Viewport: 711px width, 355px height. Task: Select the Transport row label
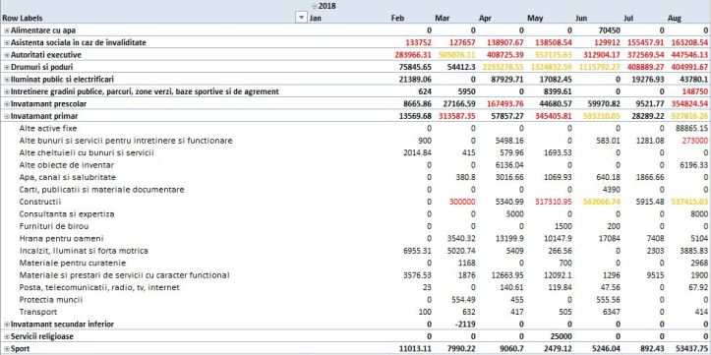(38, 312)
